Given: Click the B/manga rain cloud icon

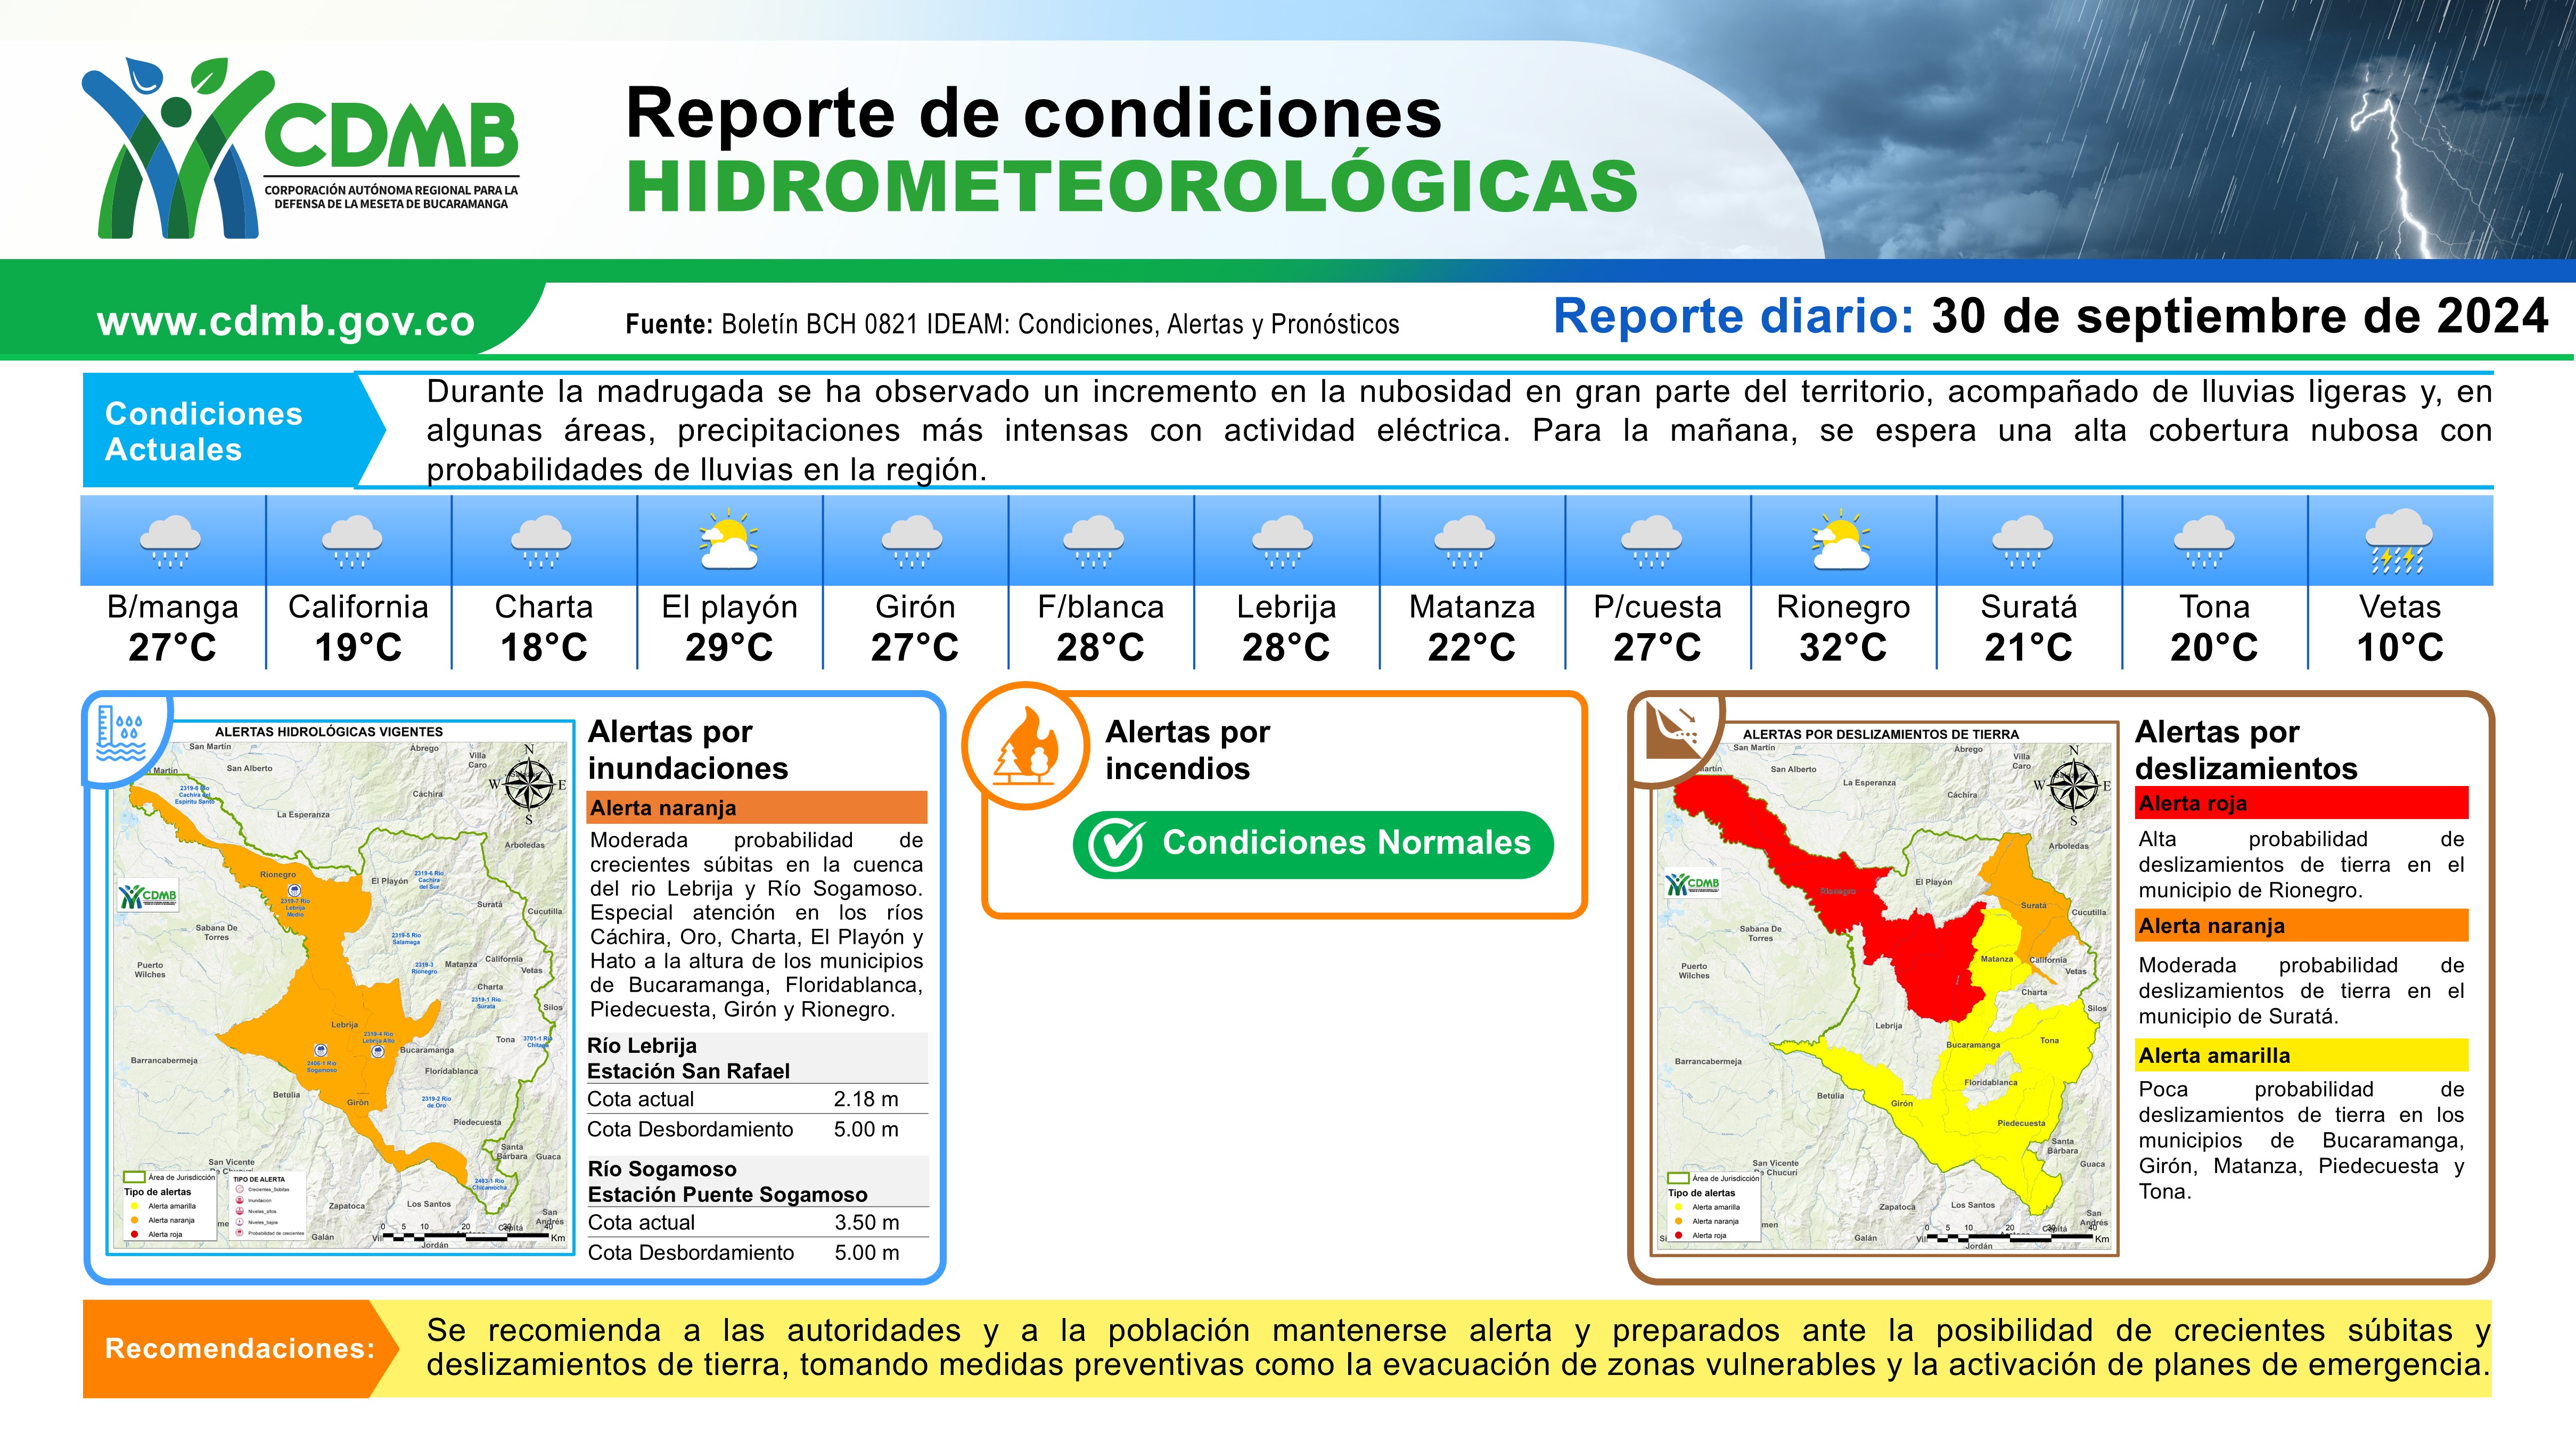Looking at the screenshot, I should (171, 542).
